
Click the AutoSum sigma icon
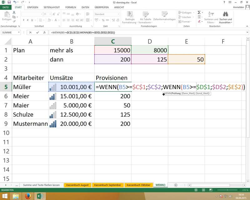pos(199,12)
